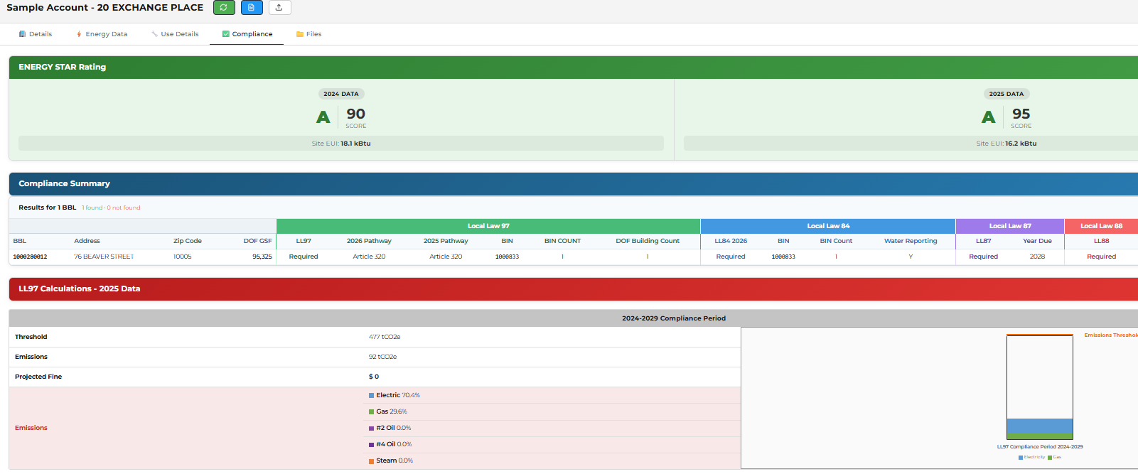Click the Projected Fine value $ 0
Image resolution: width=1138 pixels, height=474 pixels.
[x=374, y=377]
